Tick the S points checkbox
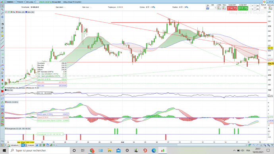The image size is (274, 154). (251, 9)
